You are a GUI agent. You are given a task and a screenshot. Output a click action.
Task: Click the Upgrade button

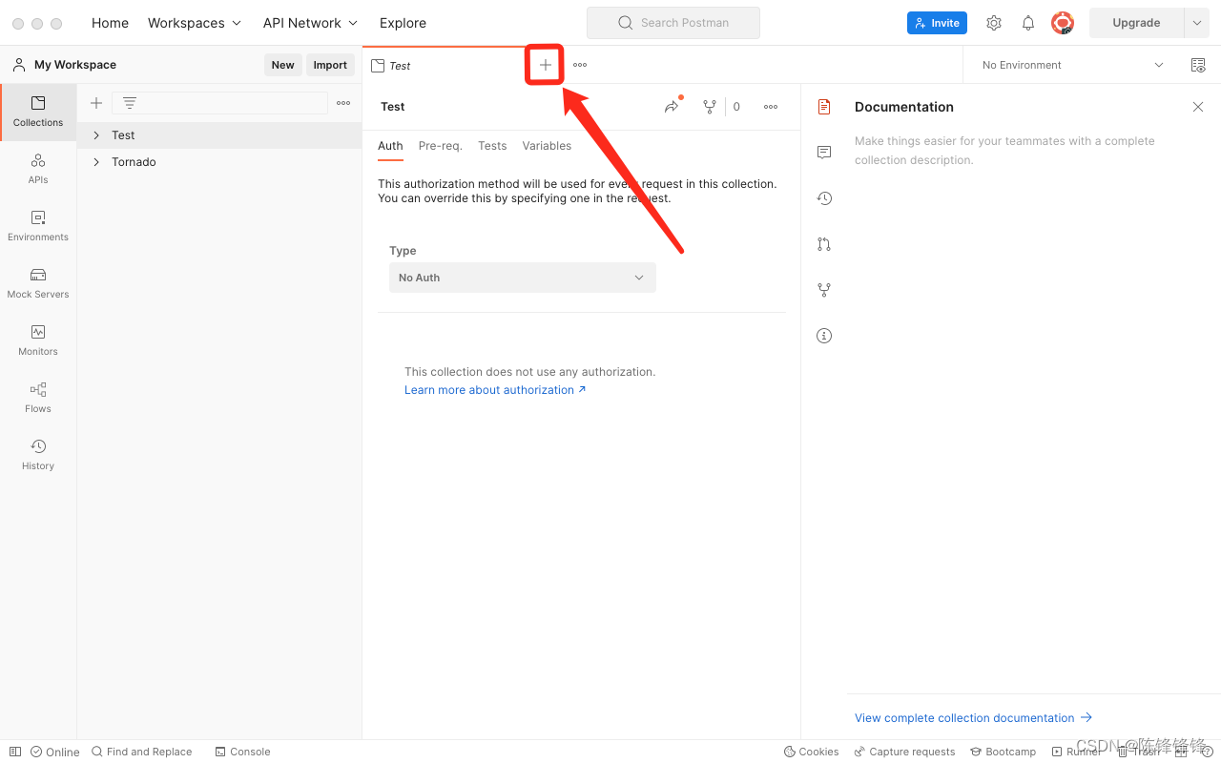[x=1136, y=23]
